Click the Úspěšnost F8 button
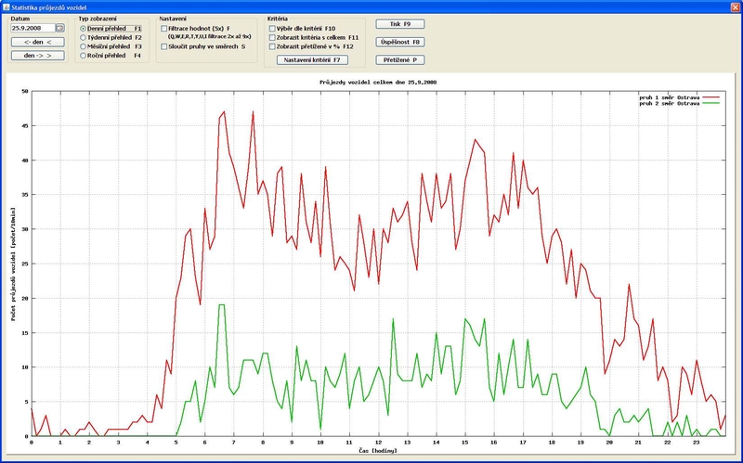743x463 pixels. coord(400,42)
